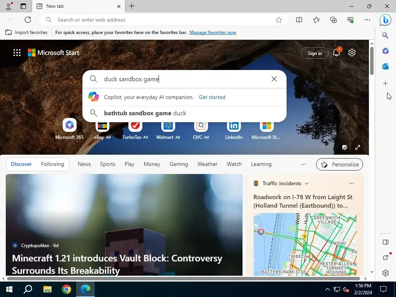Click Personalize feed button
396x297 pixels.
pyautogui.click(x=340, y=164)
